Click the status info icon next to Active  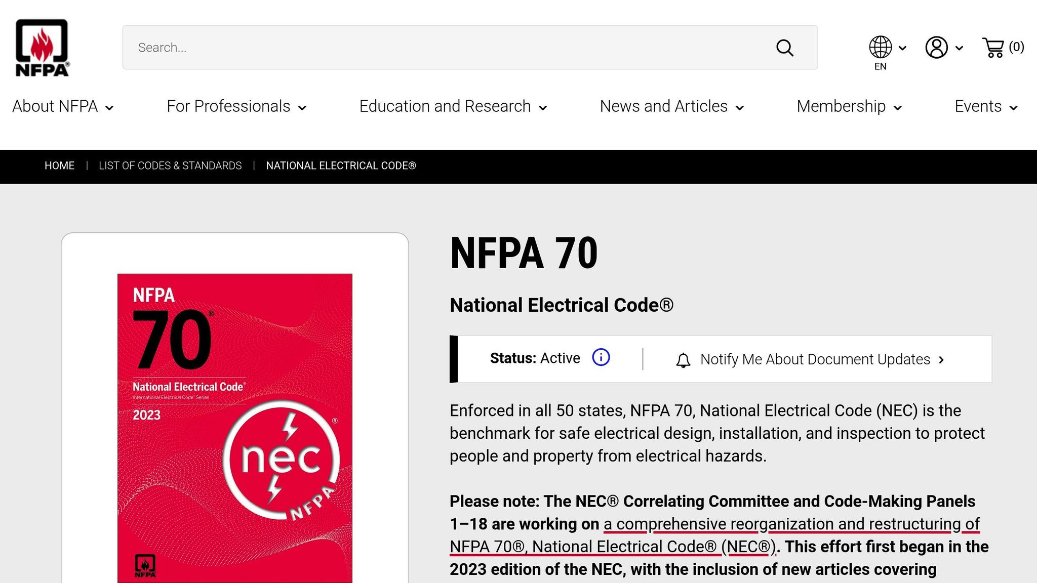(601, 357)
